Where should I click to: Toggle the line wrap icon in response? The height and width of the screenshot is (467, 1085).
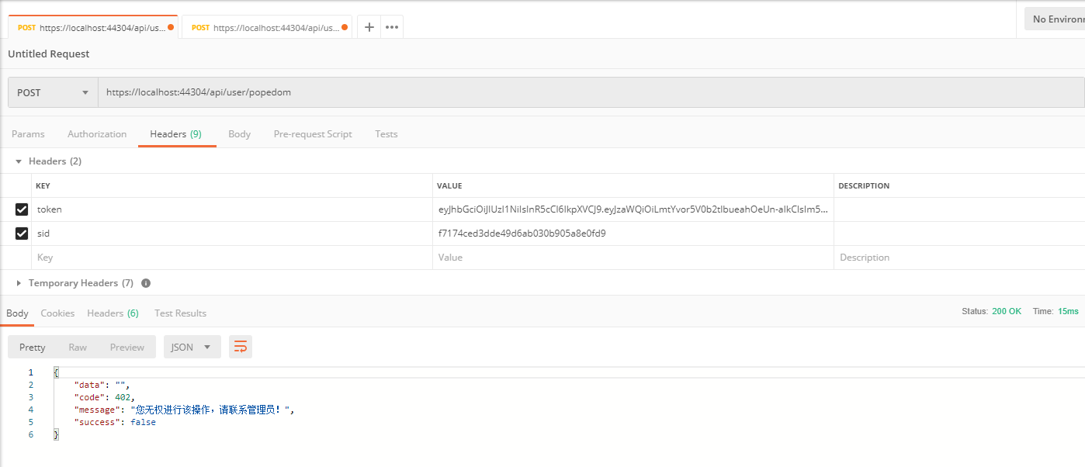pos(241,347)
